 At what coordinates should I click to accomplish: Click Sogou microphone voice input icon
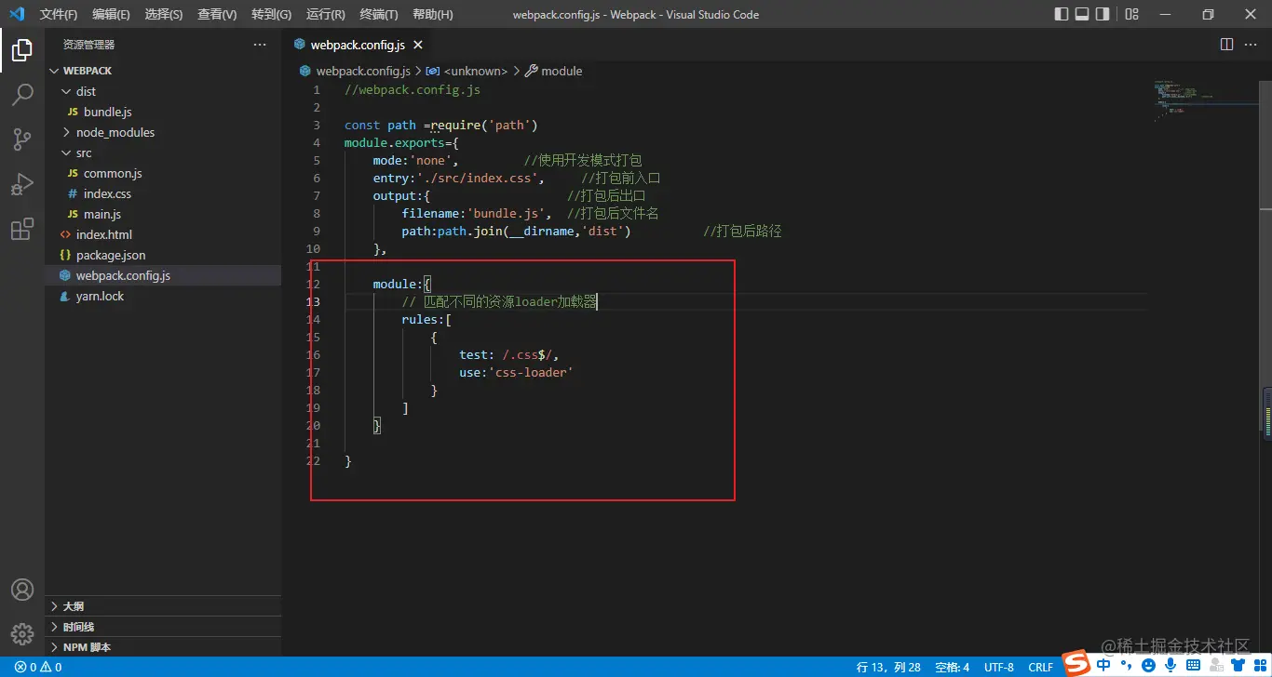(1171, 665)
